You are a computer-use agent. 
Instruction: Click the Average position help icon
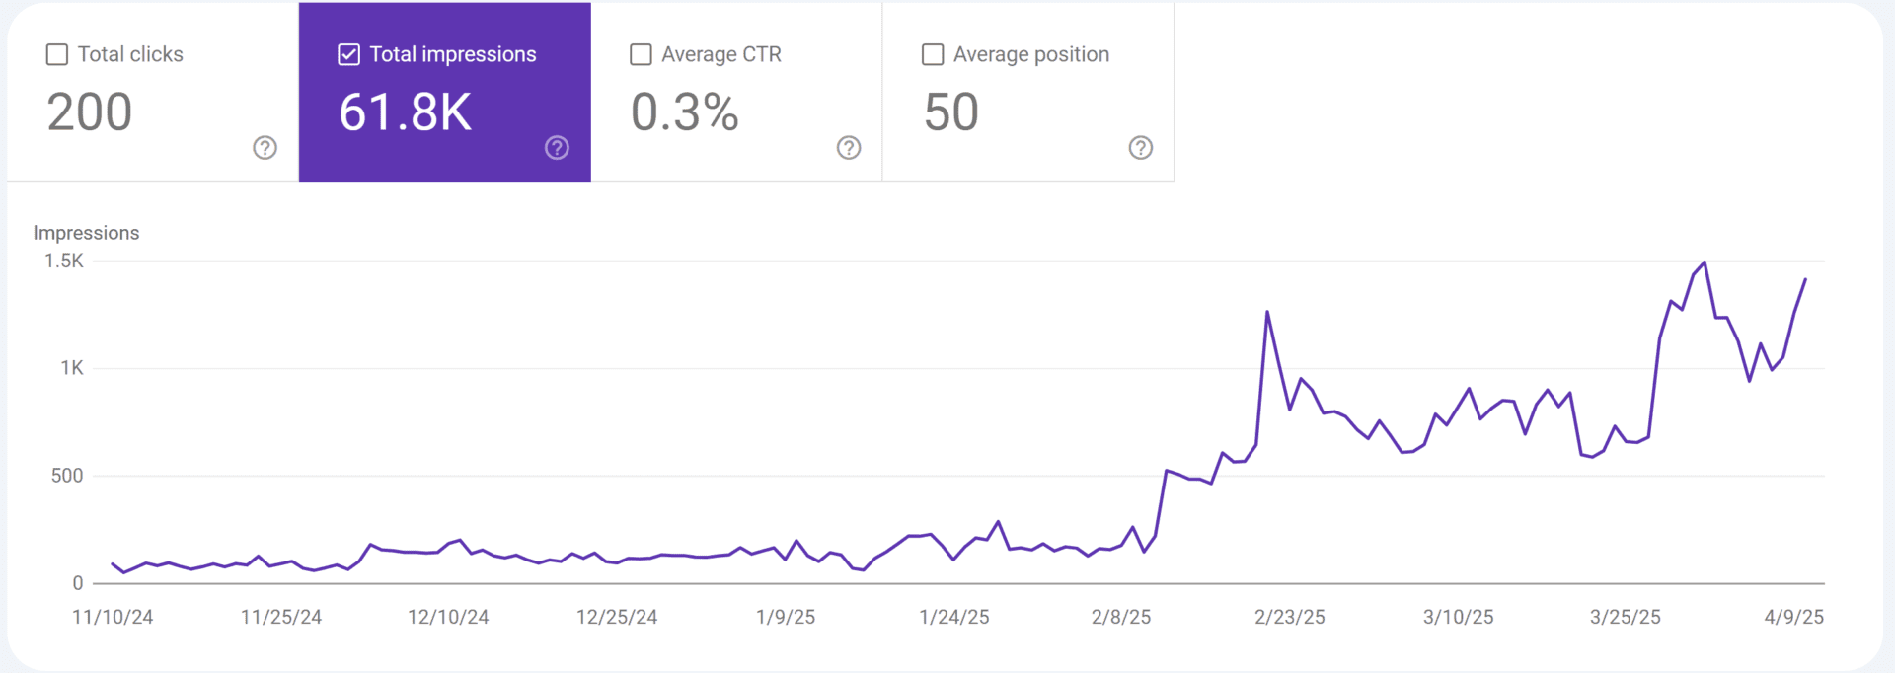point(1140,148)
